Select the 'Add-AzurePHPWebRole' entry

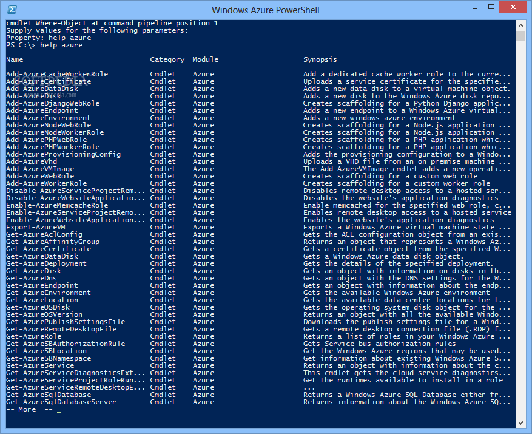pos(47,140)
